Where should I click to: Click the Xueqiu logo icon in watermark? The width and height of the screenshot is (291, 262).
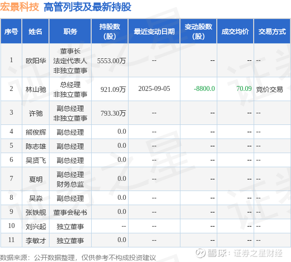[201, 253]
